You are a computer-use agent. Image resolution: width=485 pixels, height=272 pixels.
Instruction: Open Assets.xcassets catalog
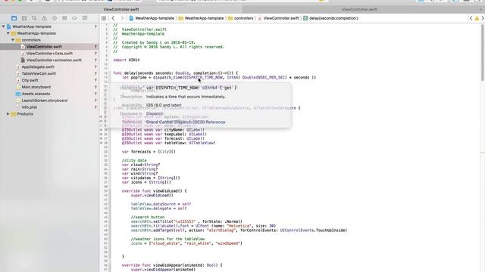point(36,94)
